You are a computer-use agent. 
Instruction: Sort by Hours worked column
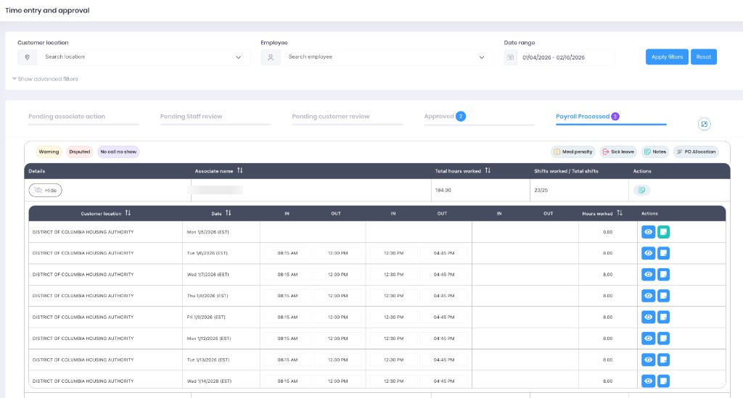tap(620, 213)
